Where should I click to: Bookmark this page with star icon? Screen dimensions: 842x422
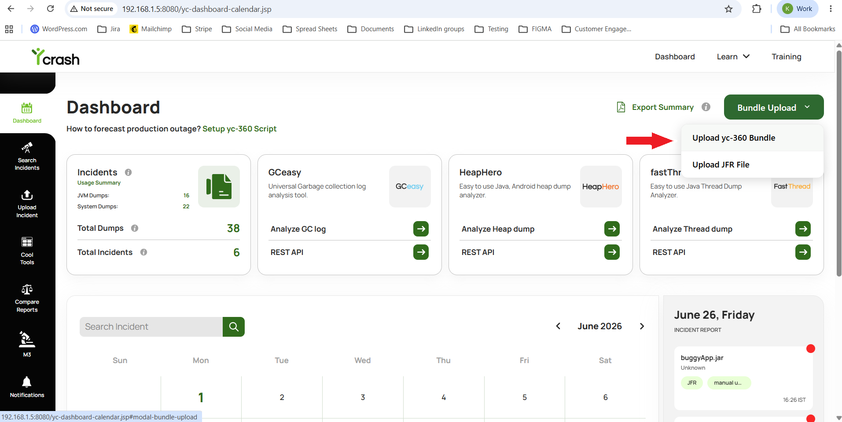coord(729,9)
